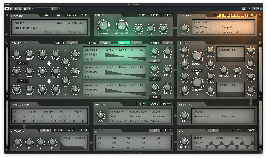Toggle oscillator 2 ON button under VOL
Screen dimensions: 267x158
pos(155,79)
